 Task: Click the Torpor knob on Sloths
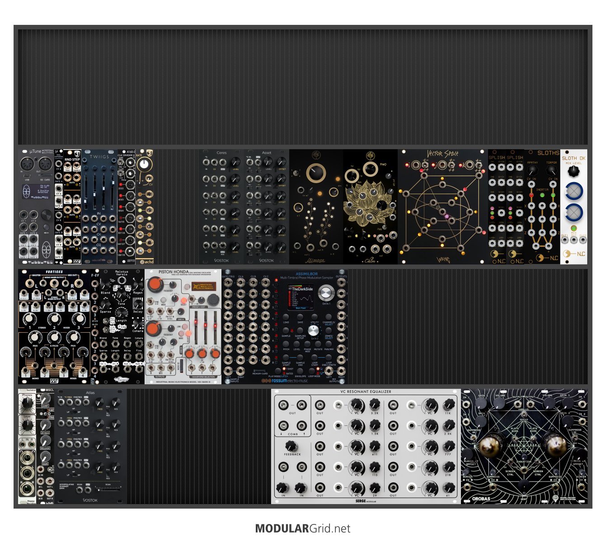click(551, 170)
